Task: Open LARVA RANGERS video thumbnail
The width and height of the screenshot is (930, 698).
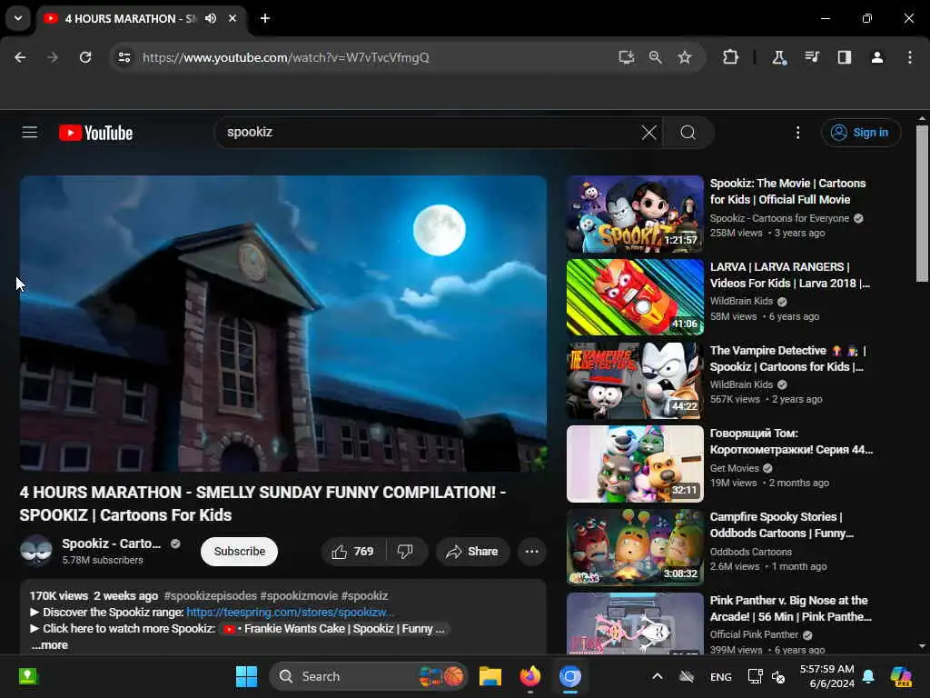Action: click(x=635, y=297)
